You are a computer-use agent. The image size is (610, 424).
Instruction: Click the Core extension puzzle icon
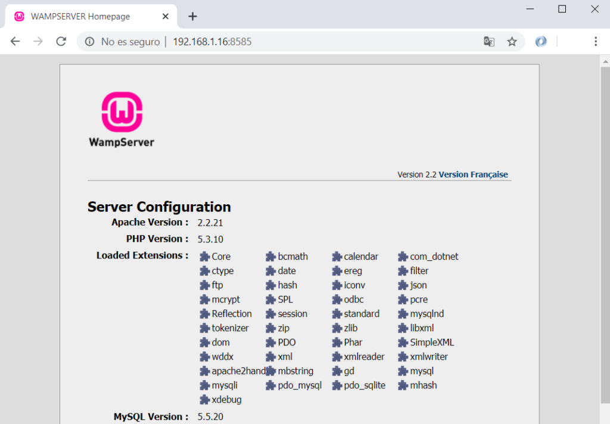(205, 257)
